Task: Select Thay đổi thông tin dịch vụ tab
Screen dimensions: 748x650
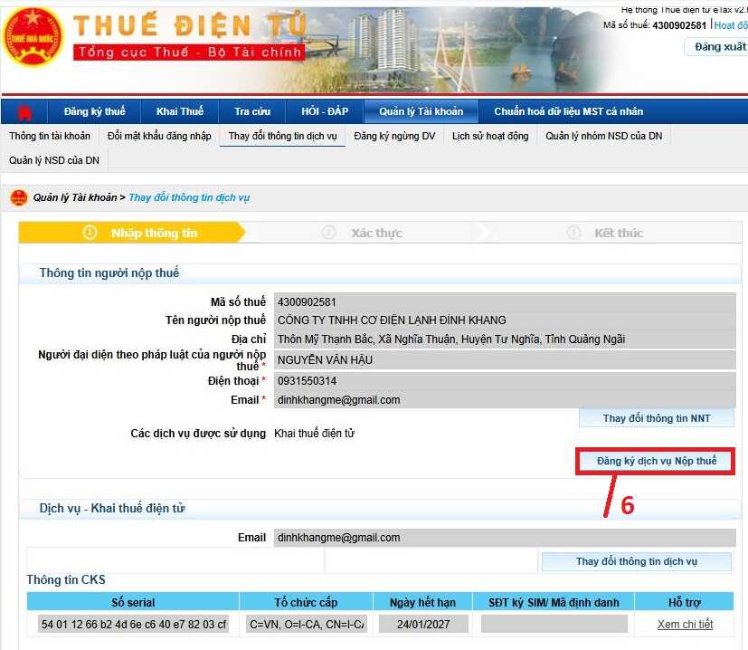Action: (282, 136)
